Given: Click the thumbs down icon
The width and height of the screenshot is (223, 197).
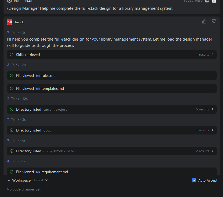Looking at the screenshot, I should 214,22.
